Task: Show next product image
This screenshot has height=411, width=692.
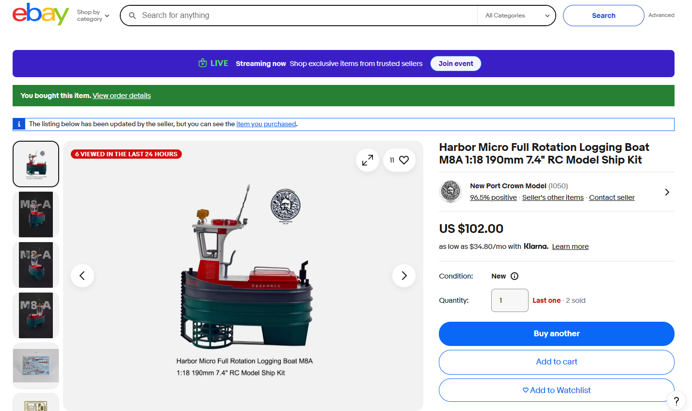Action: click(404, 276)
